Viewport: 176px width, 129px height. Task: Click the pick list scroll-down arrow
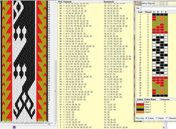point(164,128)
